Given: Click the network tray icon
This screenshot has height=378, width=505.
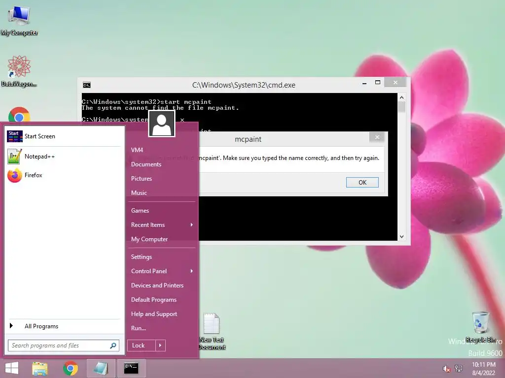Looking at the screenshot, I should 459,369.
